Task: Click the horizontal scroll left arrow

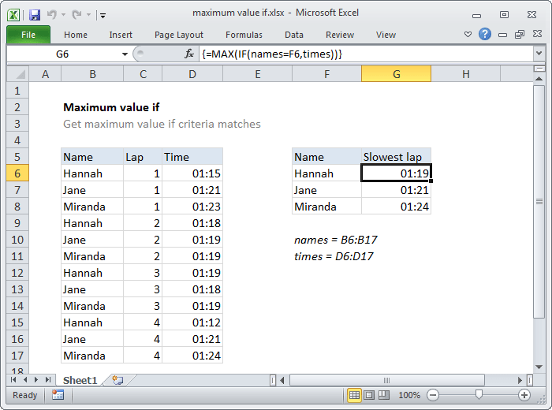Action: pyautogui.click(x=282, y=380)
